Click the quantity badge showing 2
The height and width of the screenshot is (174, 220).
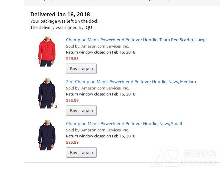(56, 106)
